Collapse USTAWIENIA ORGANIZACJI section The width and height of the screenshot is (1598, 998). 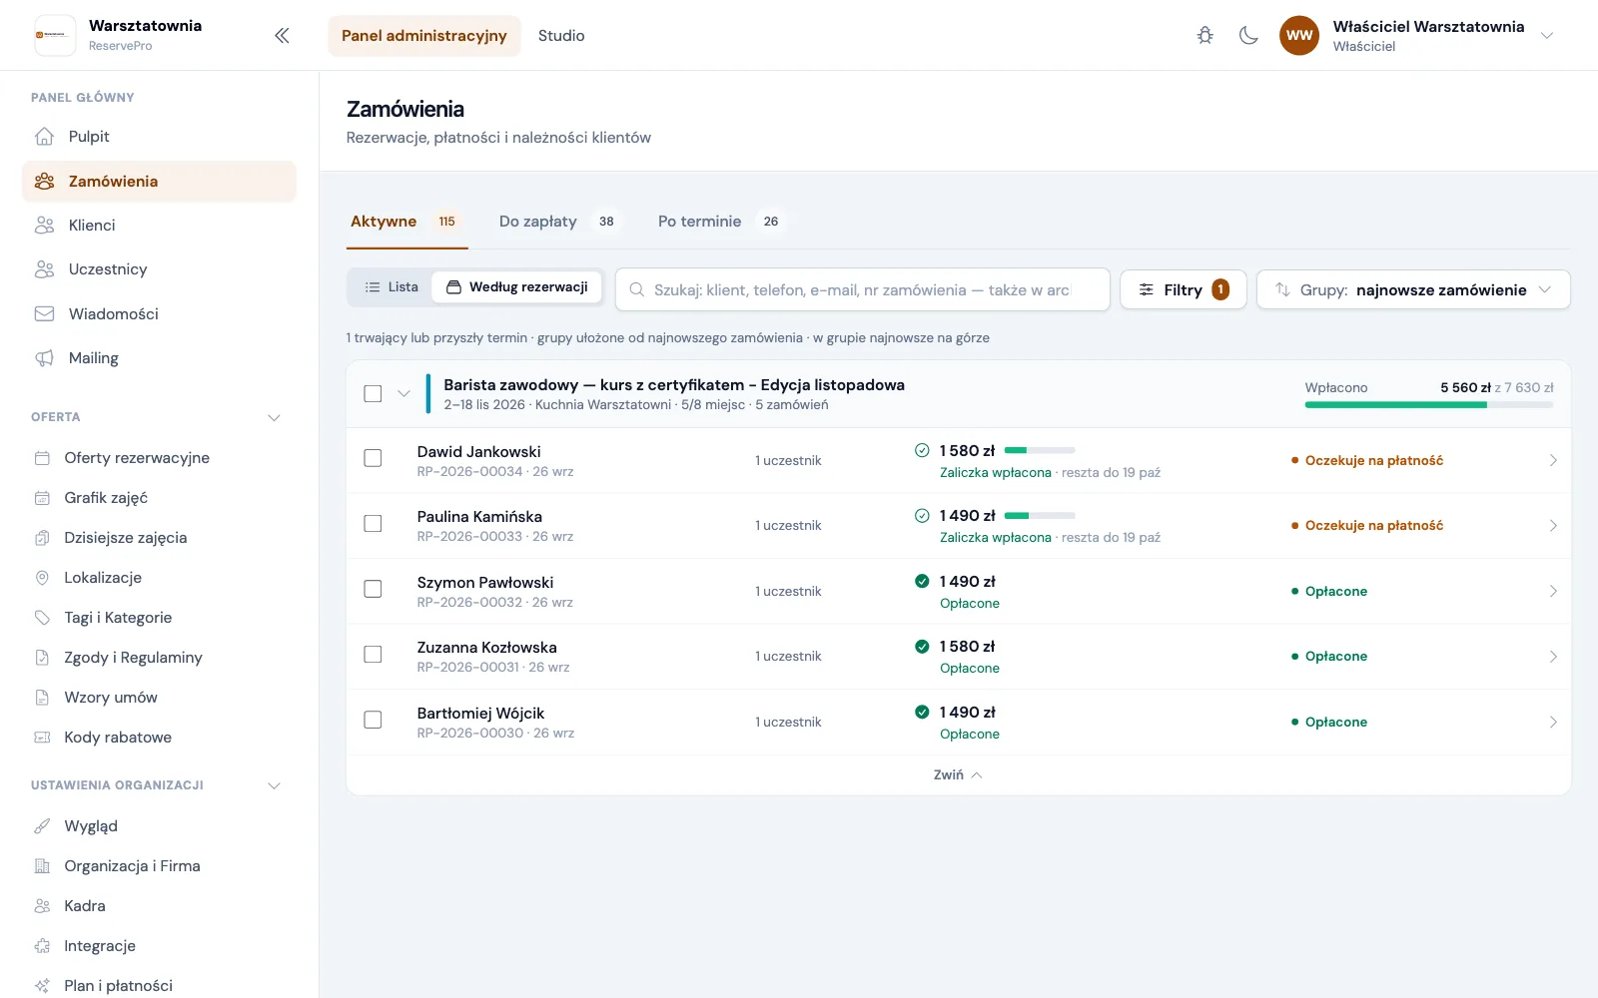click(274, 786)
